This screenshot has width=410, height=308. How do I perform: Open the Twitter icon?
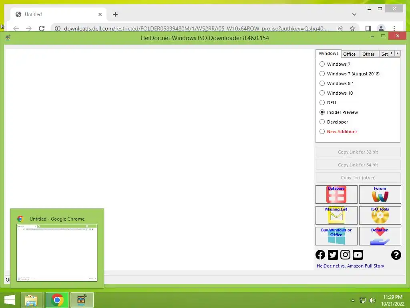333,255
